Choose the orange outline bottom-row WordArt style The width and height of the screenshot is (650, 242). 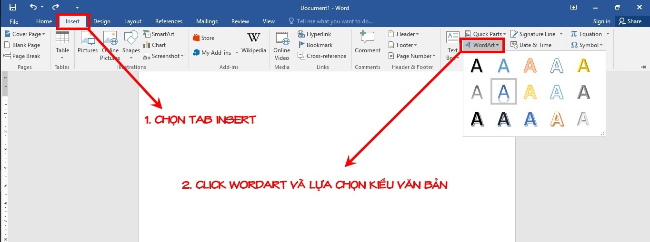click(557, 119)
